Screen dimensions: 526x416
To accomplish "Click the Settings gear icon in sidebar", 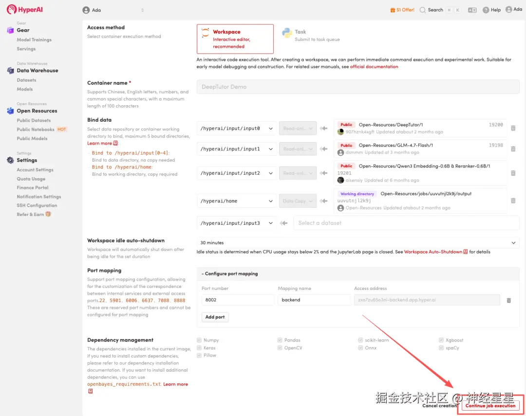I will coord(10,160).
